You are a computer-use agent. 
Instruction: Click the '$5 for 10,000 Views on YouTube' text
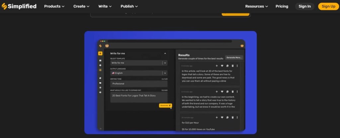(198, 129)
